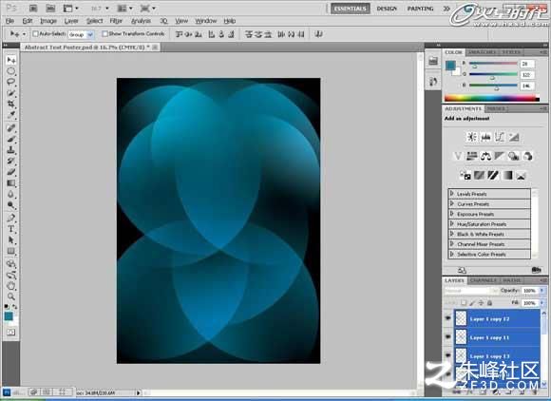The image size is (551, 401).
Task: Enable Show Transform Controls checkbox
Action: [x=104, y=34]
